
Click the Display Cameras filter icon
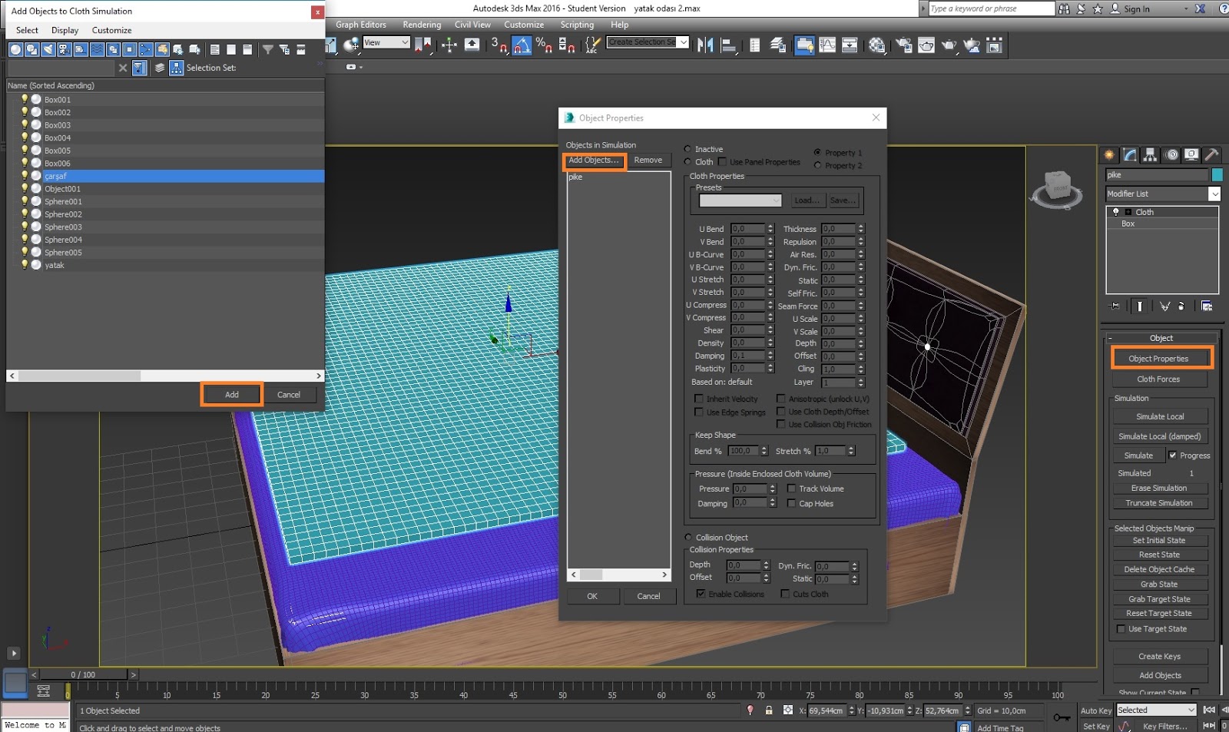tap(64, 49)
